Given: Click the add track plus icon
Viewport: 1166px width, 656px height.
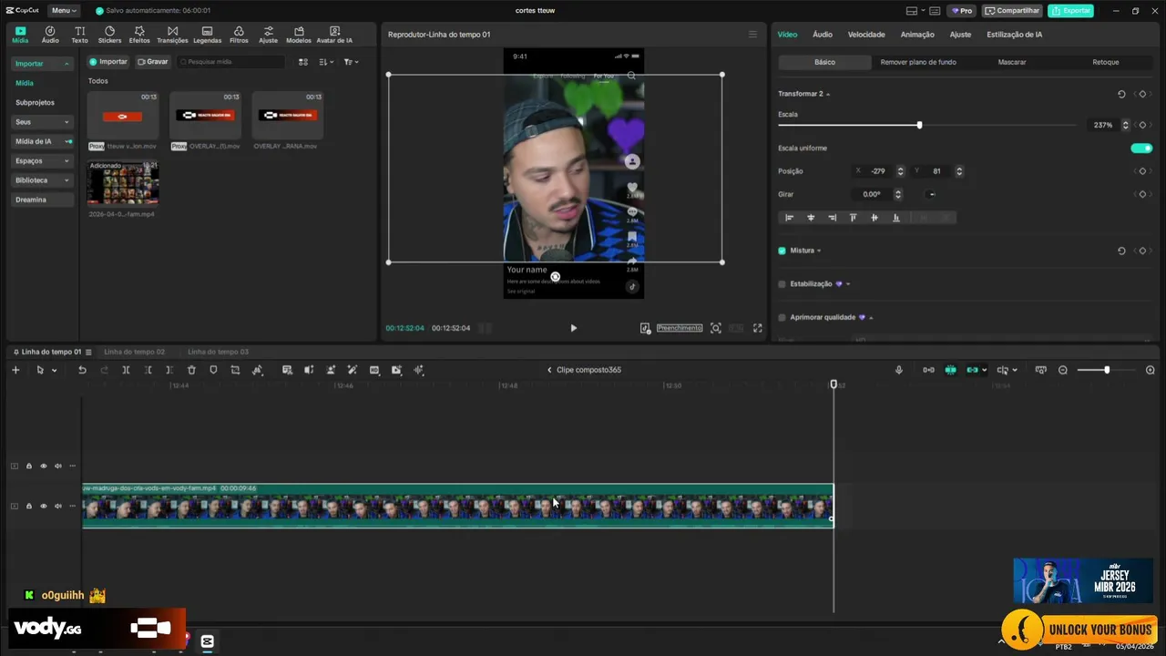Looking at the screenshot, I should (15, 370).
